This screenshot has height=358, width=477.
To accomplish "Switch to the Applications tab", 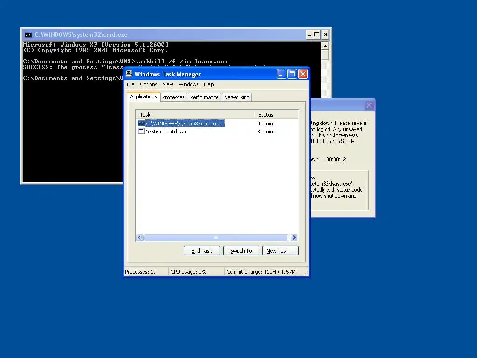I will pyautogui.click(x=143, y=96).
